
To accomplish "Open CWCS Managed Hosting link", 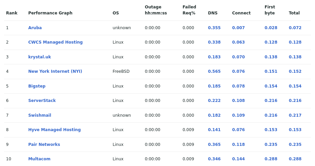I will 55,42.
